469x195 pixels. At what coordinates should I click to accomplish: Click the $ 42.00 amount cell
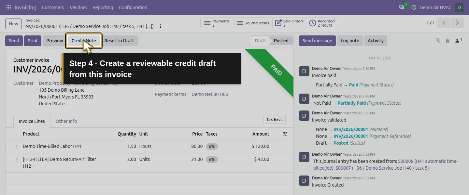pyautogui.click(x=262, y=159)
